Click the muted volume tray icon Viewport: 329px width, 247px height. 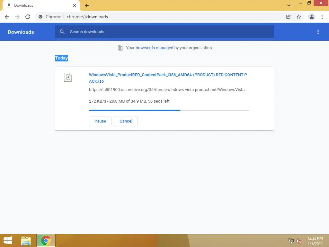pos(299,241)
